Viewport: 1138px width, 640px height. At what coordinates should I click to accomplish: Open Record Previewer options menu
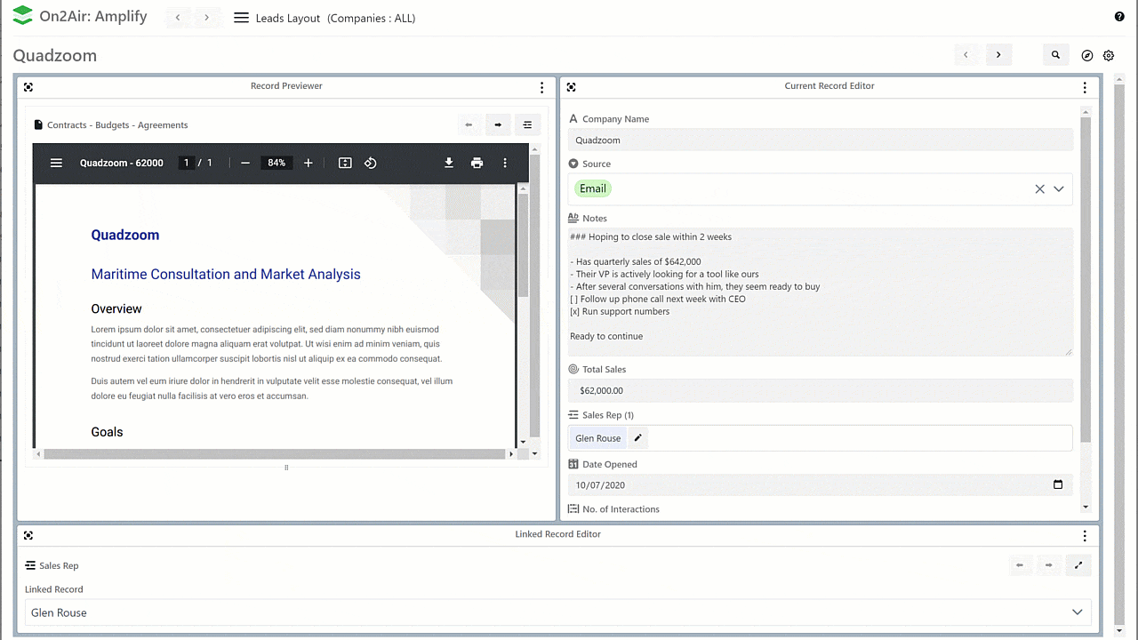tap(541, 87)
